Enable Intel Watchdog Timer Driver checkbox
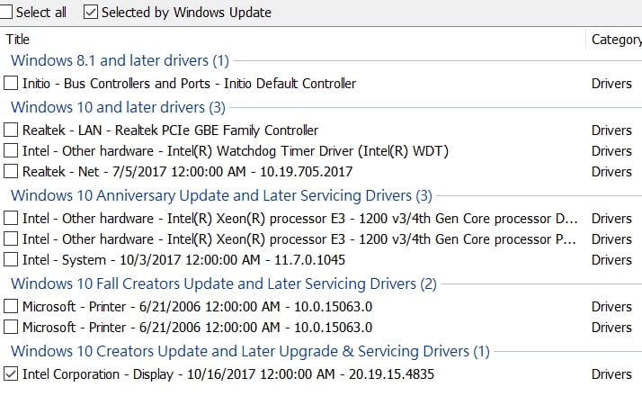 click(x=11, y=151)
